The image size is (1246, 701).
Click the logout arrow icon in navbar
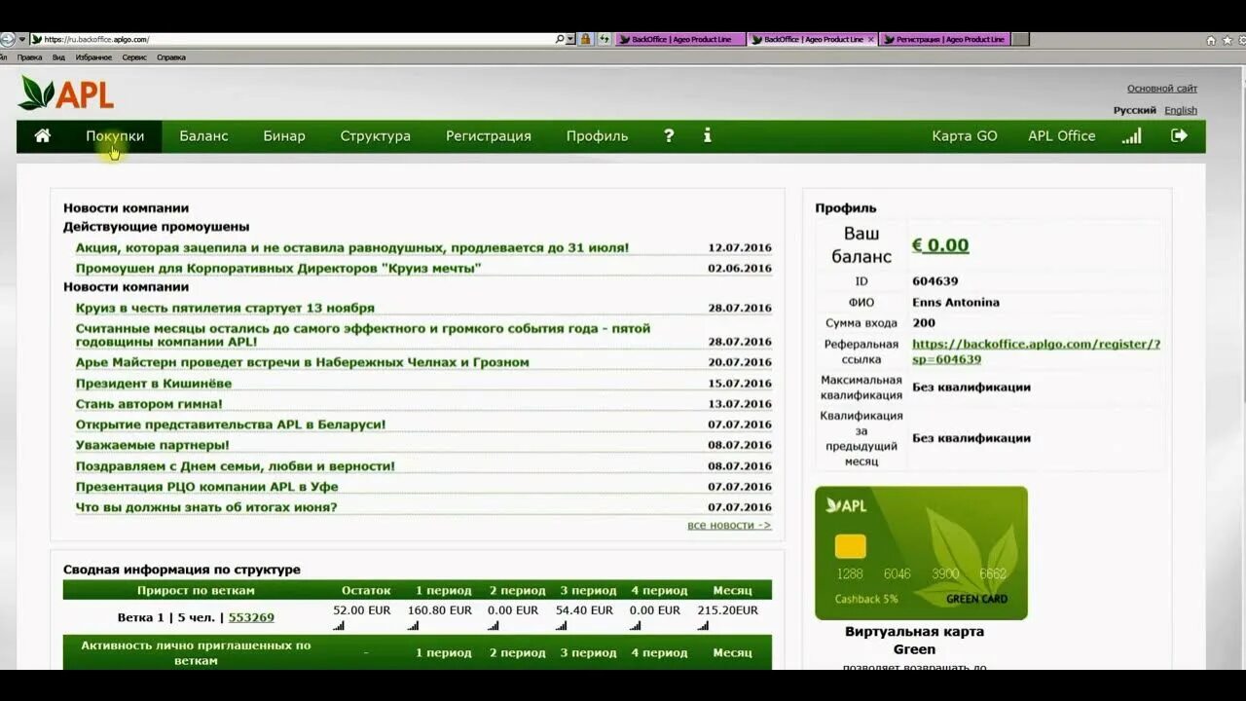(1179, 135)
